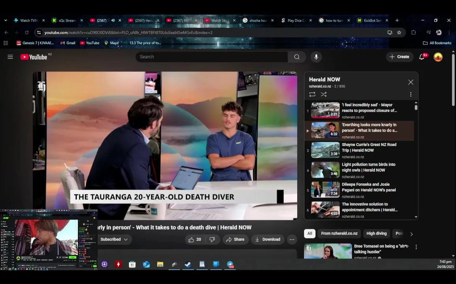Viewport: 456px width, 284px height.
Task: Open All Bookmarks folder
Action: (x=437, y=43)
